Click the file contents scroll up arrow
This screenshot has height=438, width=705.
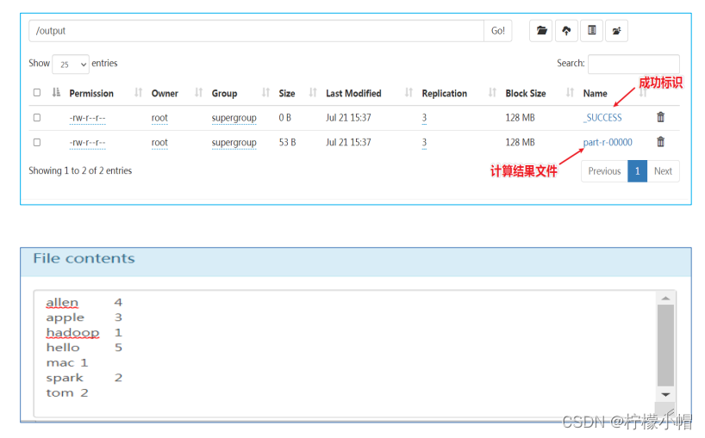[665, 298]
